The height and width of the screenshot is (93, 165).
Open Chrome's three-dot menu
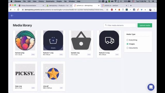coord(154,10)
